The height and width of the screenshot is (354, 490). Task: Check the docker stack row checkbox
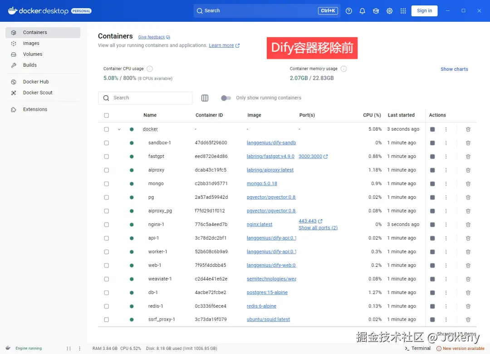[x=107, y=129]
